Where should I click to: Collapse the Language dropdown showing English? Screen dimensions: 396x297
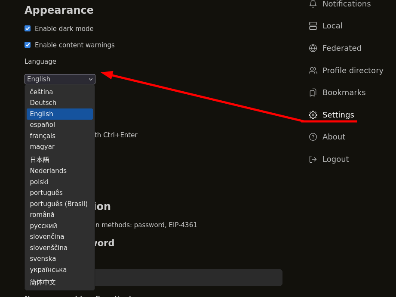pyautogui.click(x=60, y=79)
